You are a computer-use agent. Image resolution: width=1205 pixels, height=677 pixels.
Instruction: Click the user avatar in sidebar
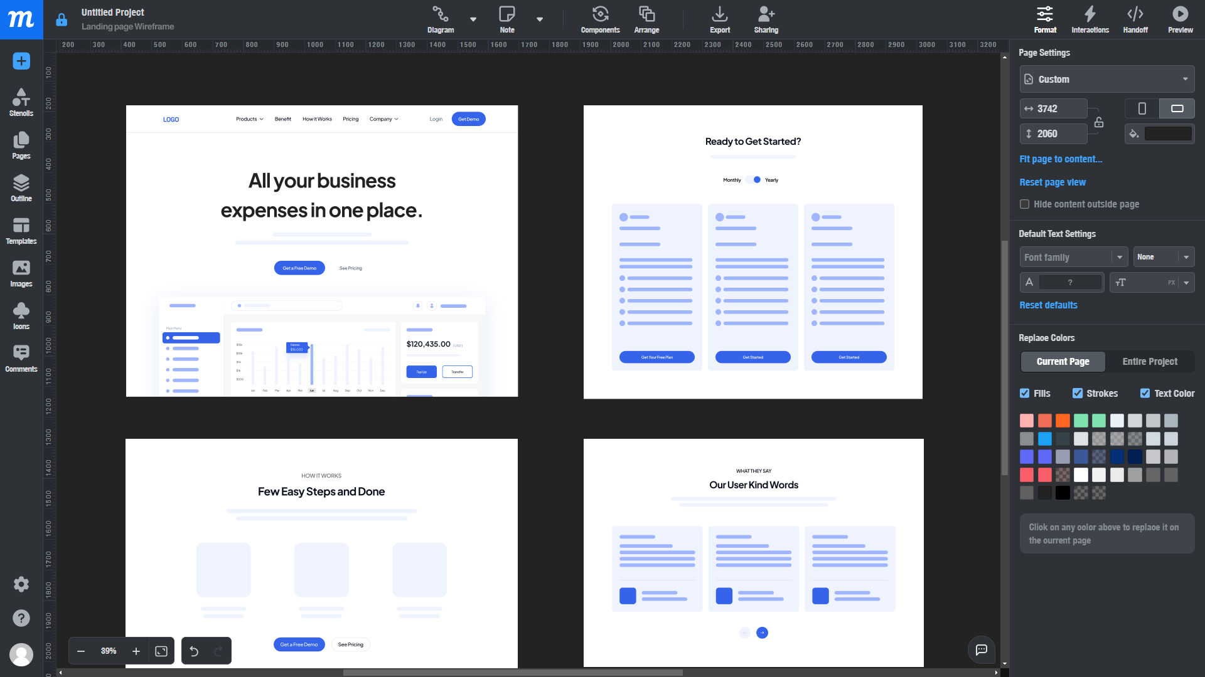pyautogui.click(x=21, y=654)
